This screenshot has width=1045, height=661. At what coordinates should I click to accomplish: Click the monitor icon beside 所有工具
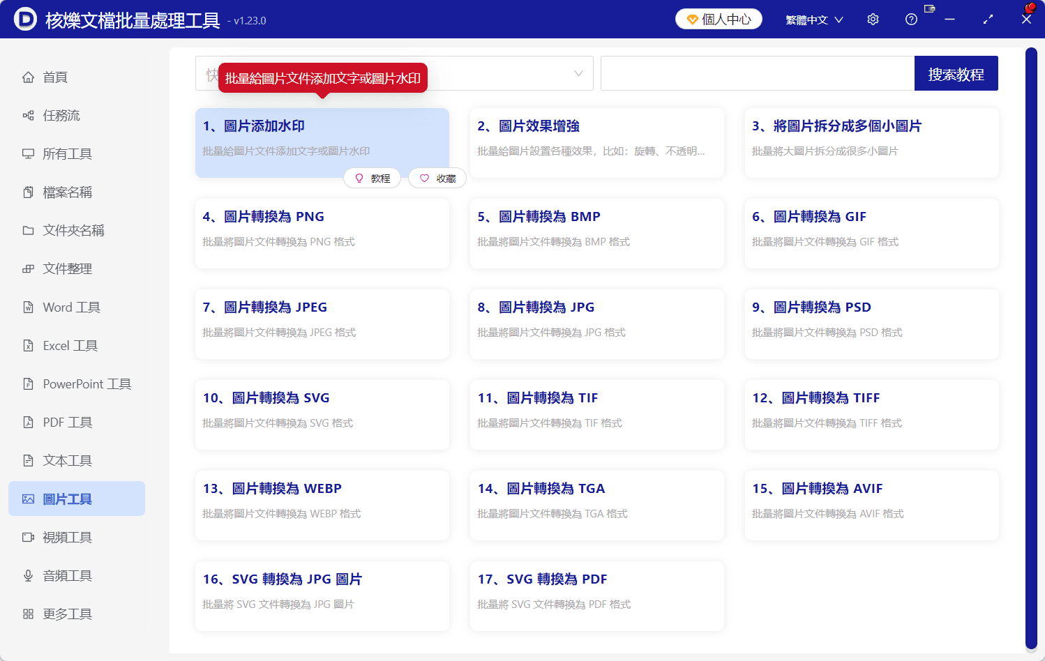coord(28,154)
